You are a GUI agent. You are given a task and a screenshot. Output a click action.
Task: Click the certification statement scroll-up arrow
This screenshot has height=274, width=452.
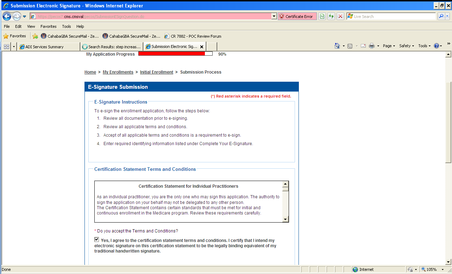click(285, 184)
